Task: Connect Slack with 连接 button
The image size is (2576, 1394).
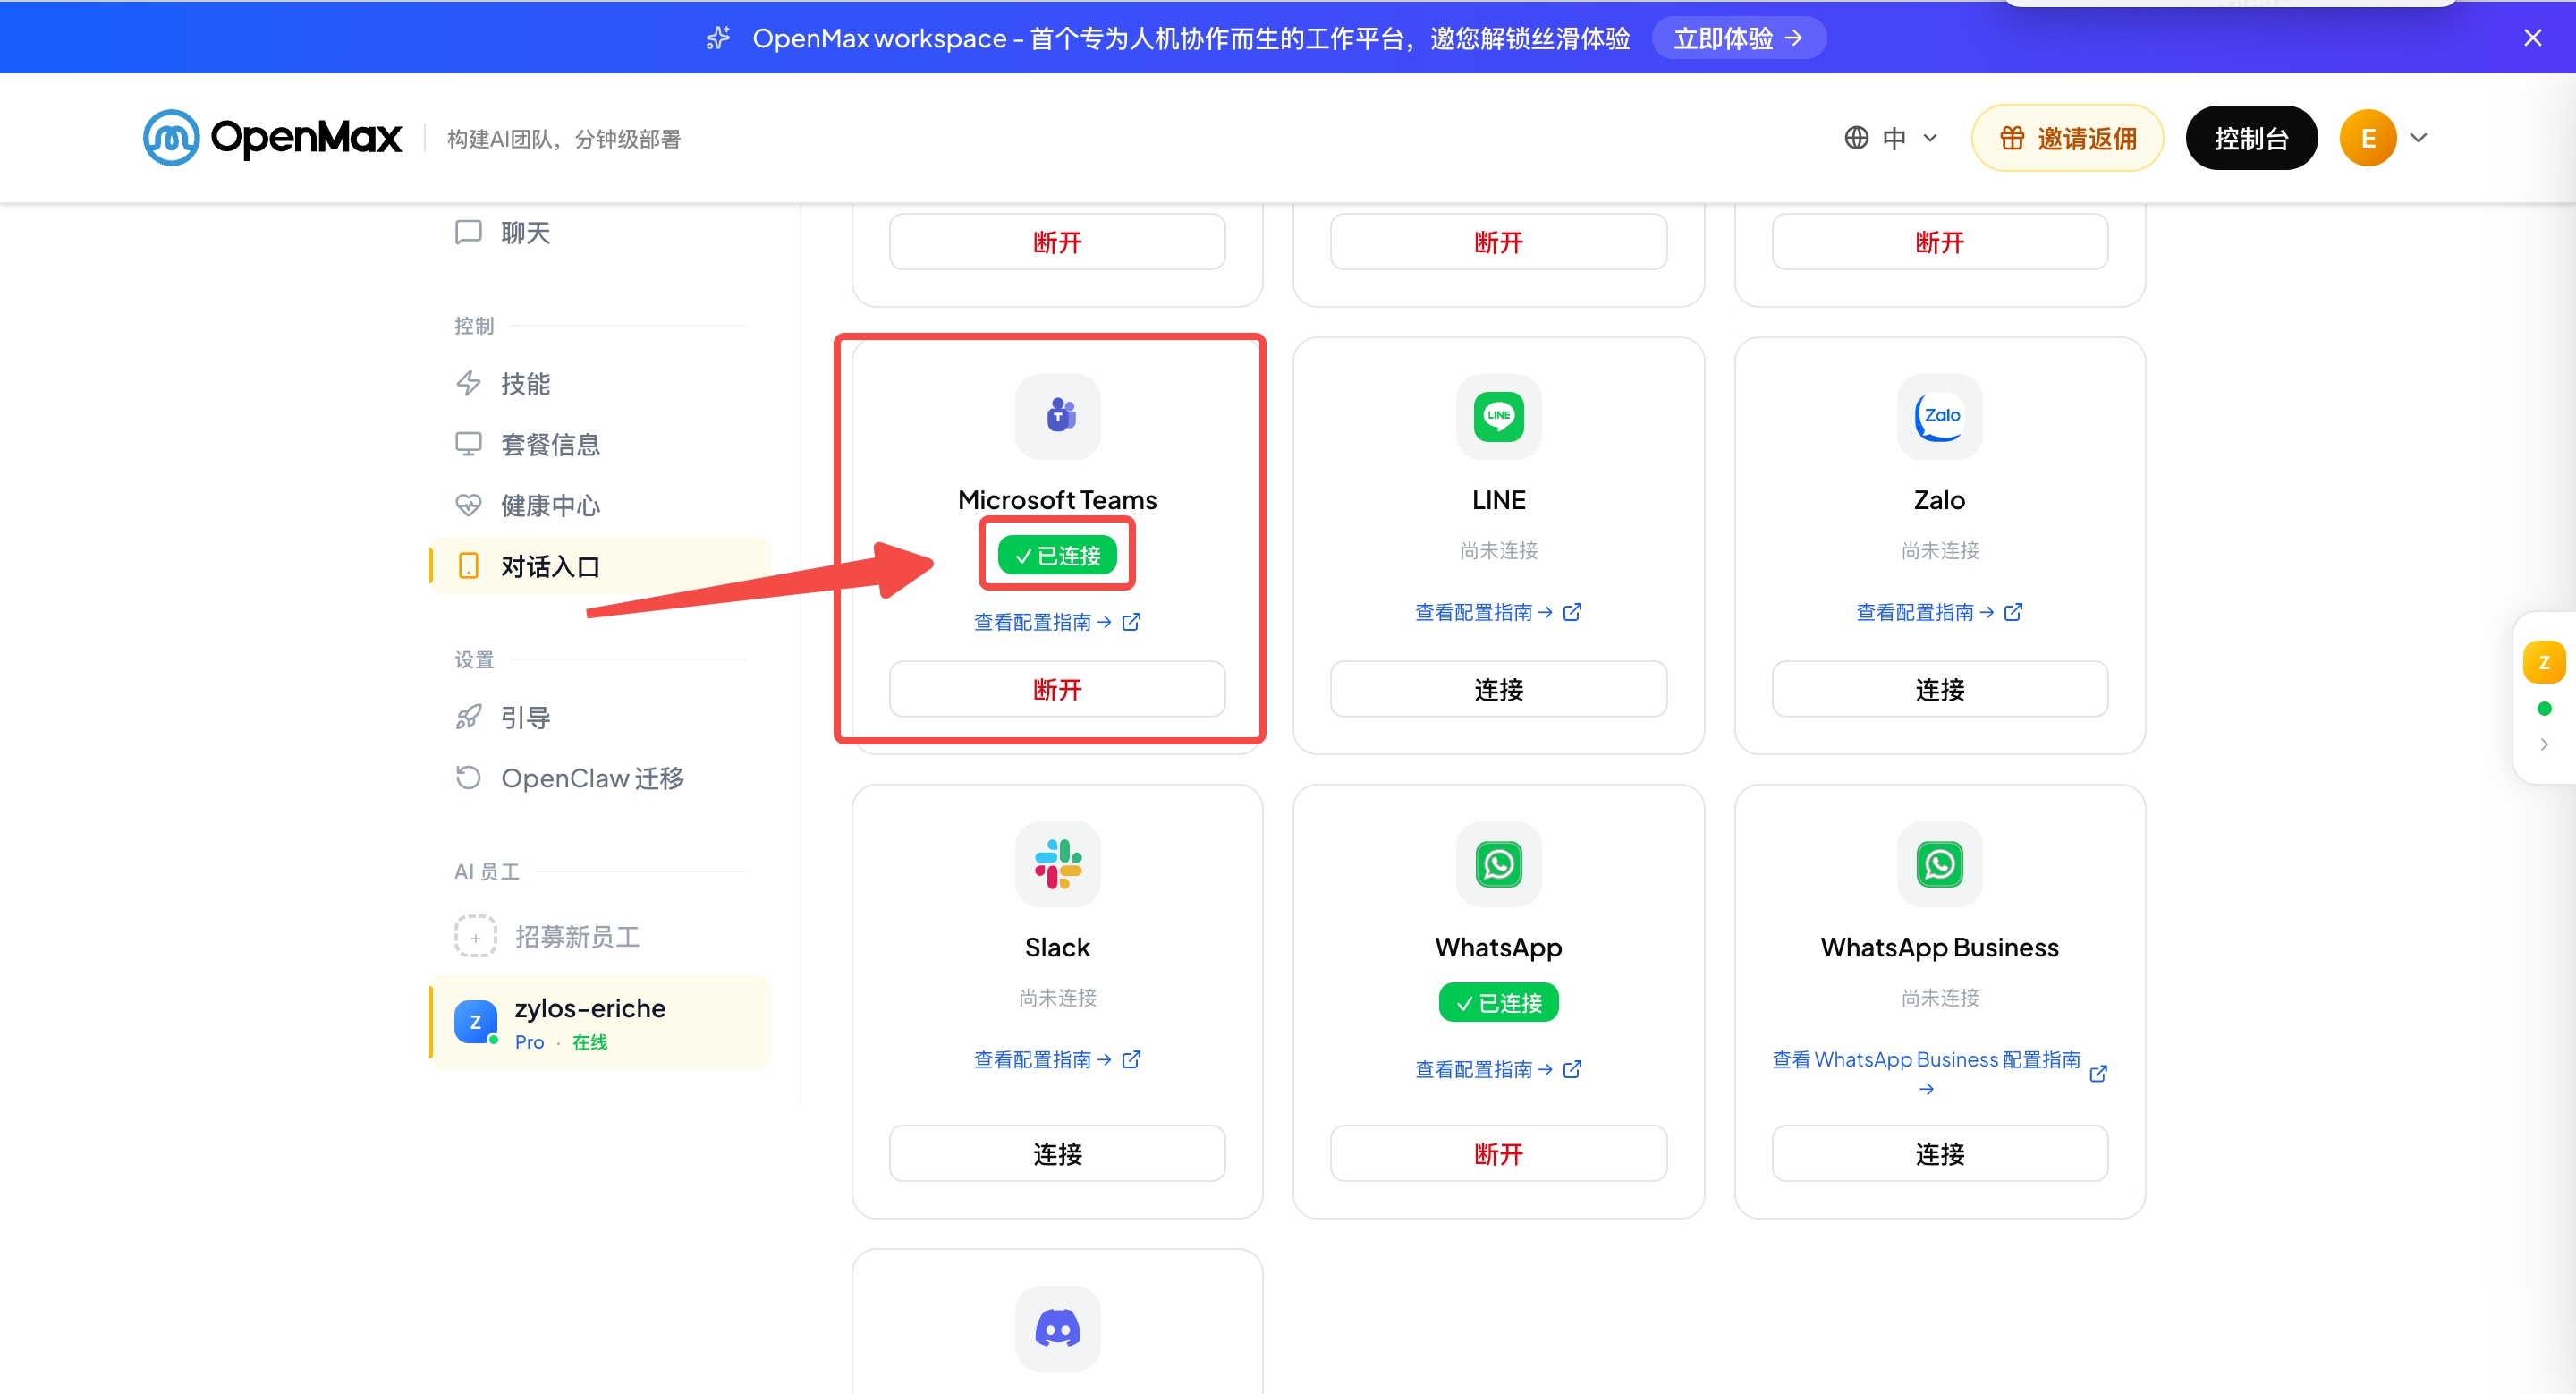Action: point(1057,1154)
